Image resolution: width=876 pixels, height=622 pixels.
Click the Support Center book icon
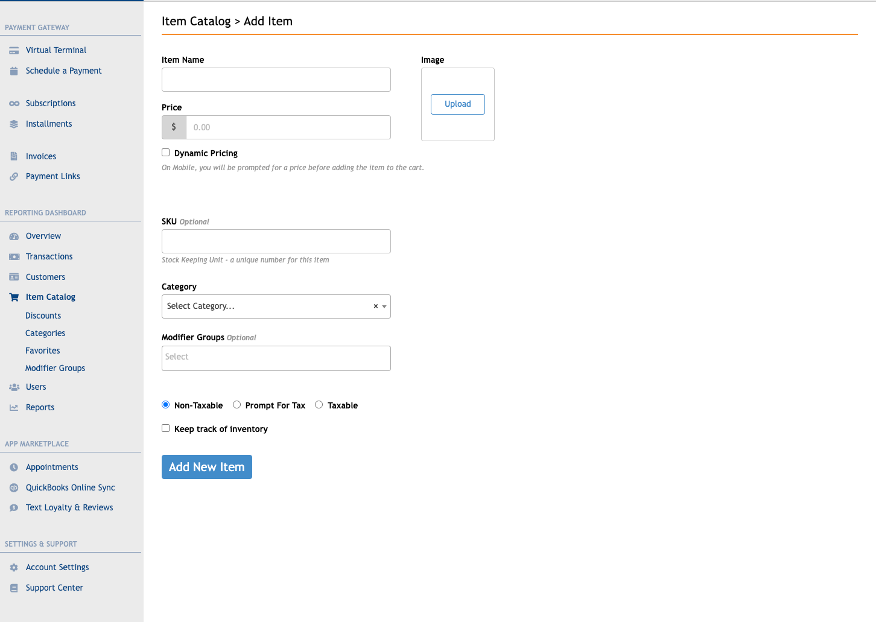[14, 588]
